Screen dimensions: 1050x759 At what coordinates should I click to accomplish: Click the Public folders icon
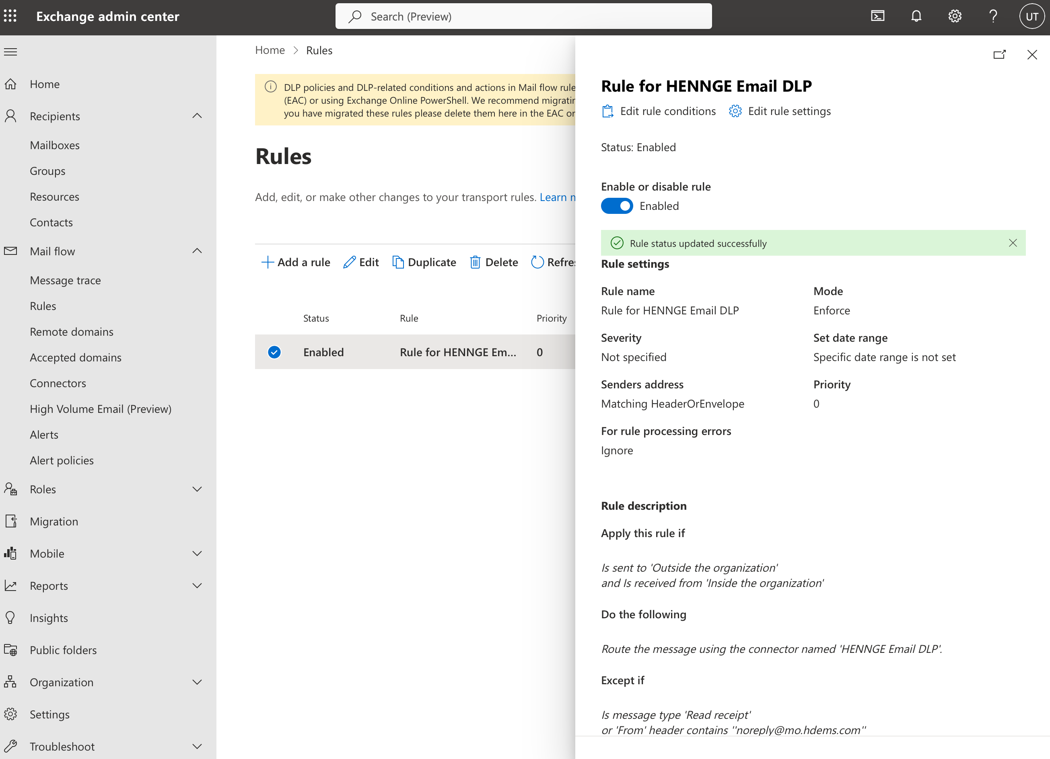click(10, 650)
